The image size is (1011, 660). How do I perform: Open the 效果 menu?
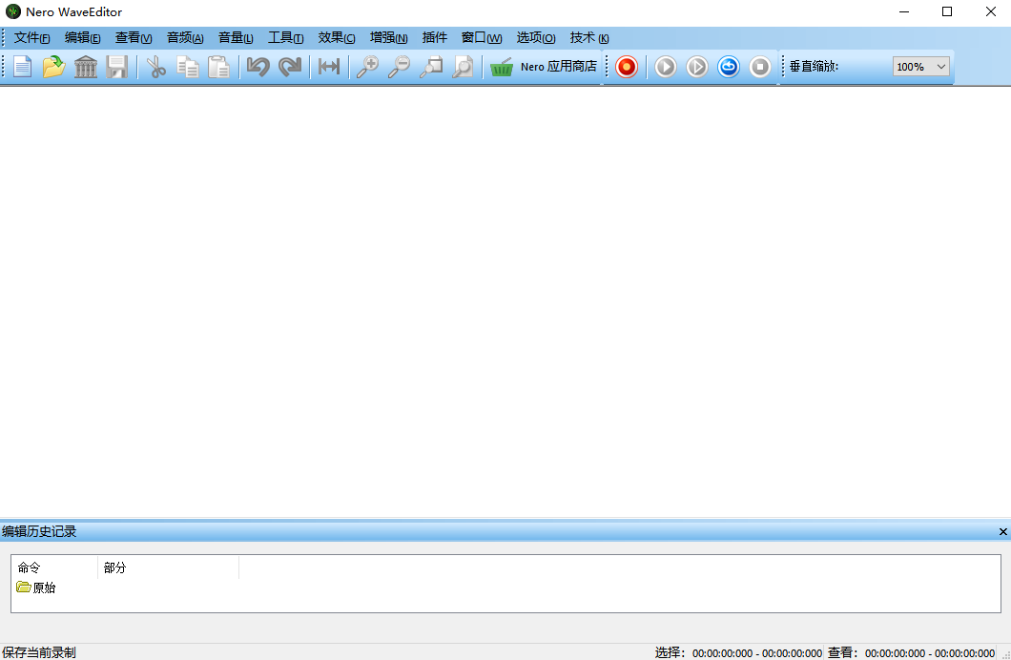[x=337, y=38]
